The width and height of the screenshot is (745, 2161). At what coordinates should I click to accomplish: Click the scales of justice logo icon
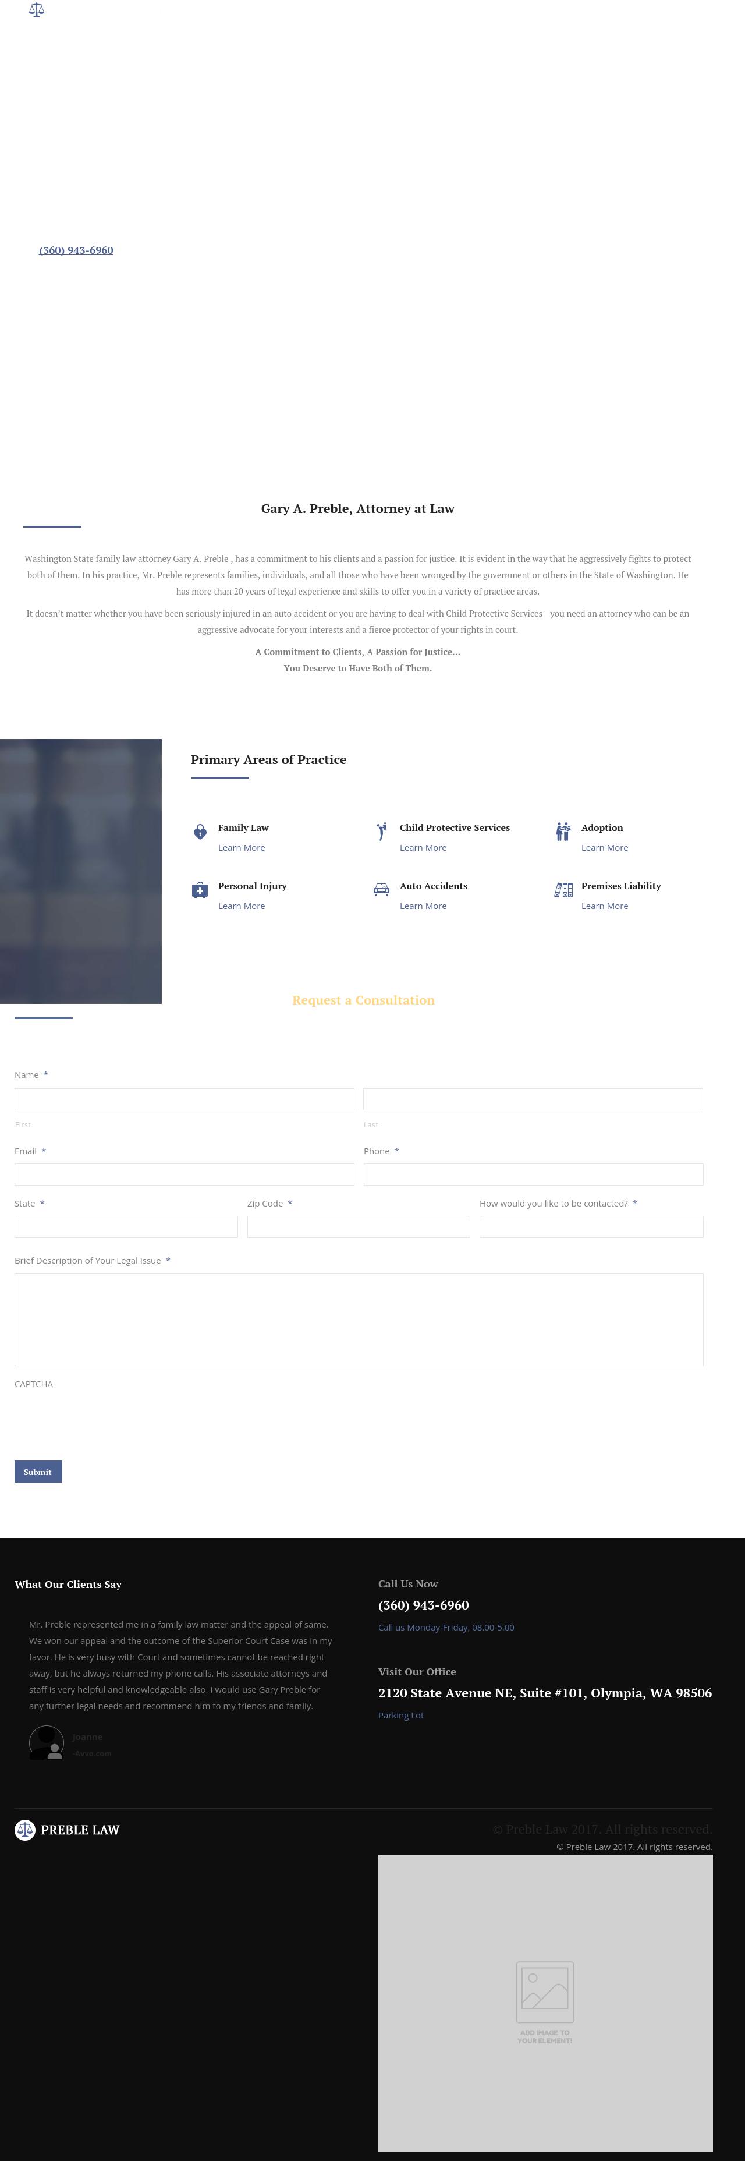coord(36,10)
